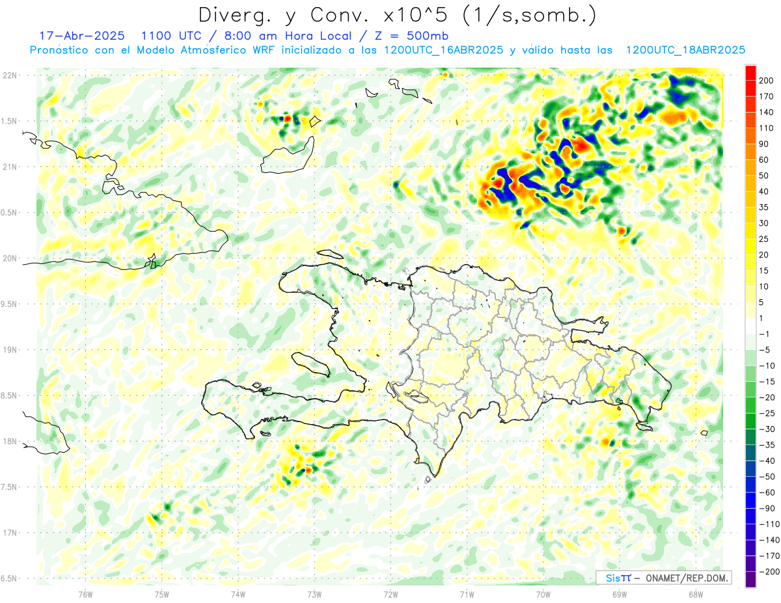Click the 70W longitude label
Image resolution: width=781 pixels, height=603 pixels.
click(x=543, y=594)
